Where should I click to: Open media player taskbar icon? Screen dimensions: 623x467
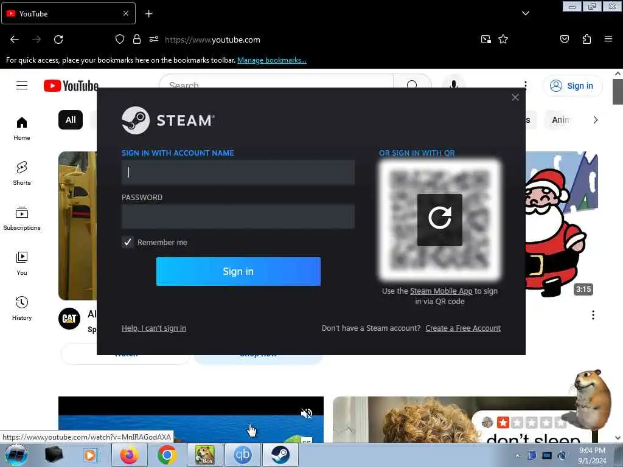point(91,455)
